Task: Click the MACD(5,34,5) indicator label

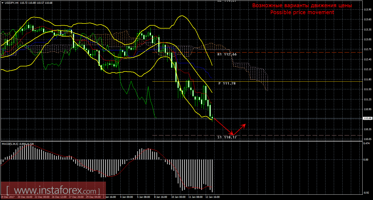Action: pos(10,144)
